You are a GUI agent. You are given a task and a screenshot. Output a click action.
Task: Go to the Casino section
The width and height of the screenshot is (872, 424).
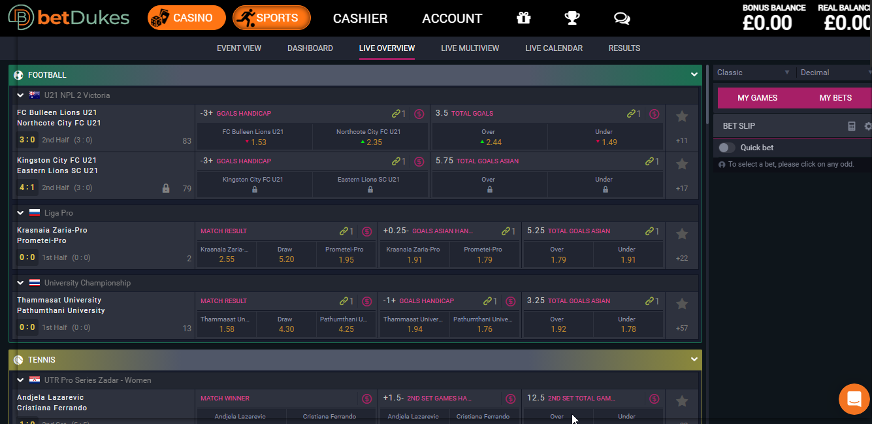tap(186, 18)
